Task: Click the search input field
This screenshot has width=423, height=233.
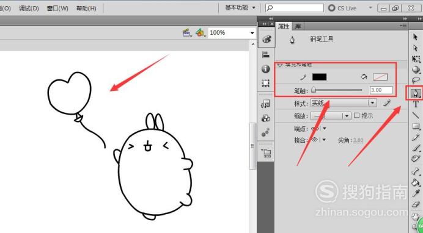Action: (295, 8)
